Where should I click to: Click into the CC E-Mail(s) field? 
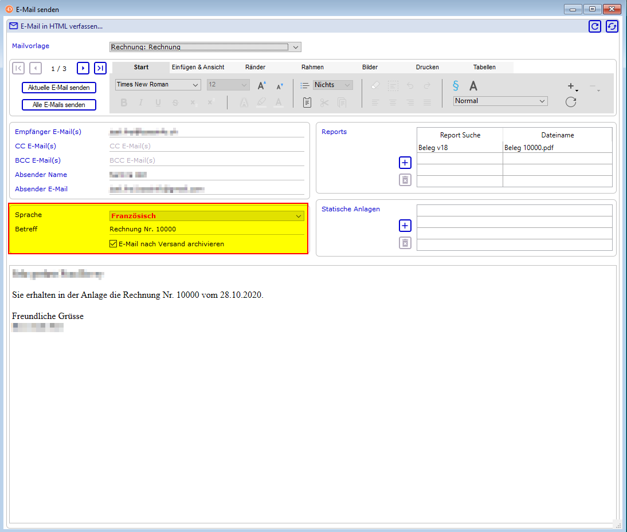[206, 146]
